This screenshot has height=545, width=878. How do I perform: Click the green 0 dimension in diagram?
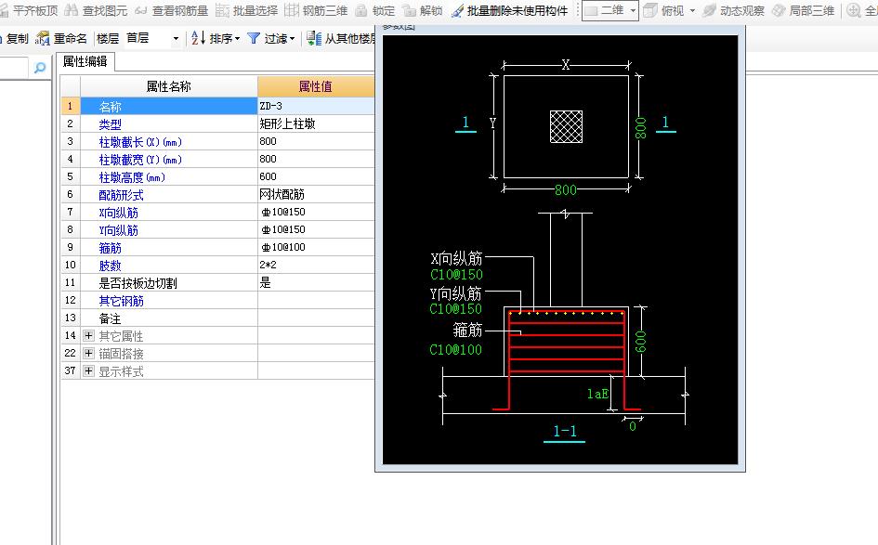[x=632, y=426]
